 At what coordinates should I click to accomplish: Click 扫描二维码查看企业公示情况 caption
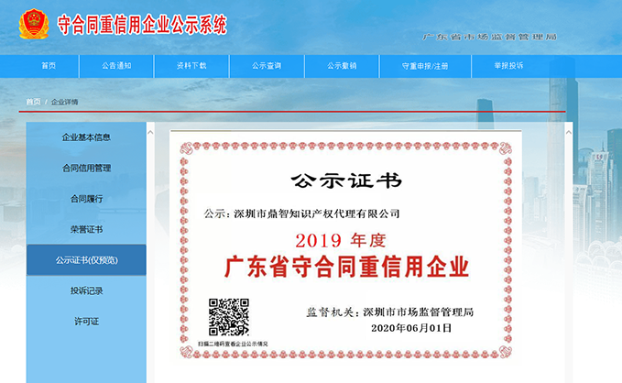pyautogui.click(x=233, y=344)
